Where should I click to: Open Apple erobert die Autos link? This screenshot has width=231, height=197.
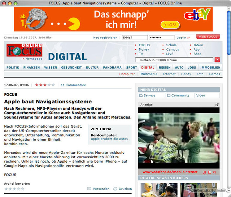[109, 139]
